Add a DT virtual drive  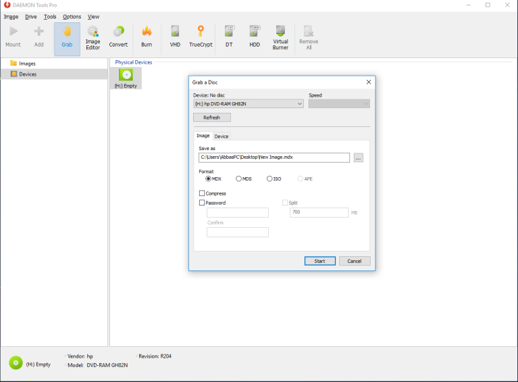point(229,37)
